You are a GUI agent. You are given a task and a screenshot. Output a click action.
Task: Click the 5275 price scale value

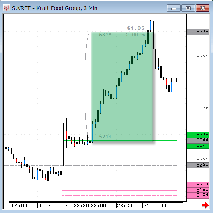click(202, 108)
